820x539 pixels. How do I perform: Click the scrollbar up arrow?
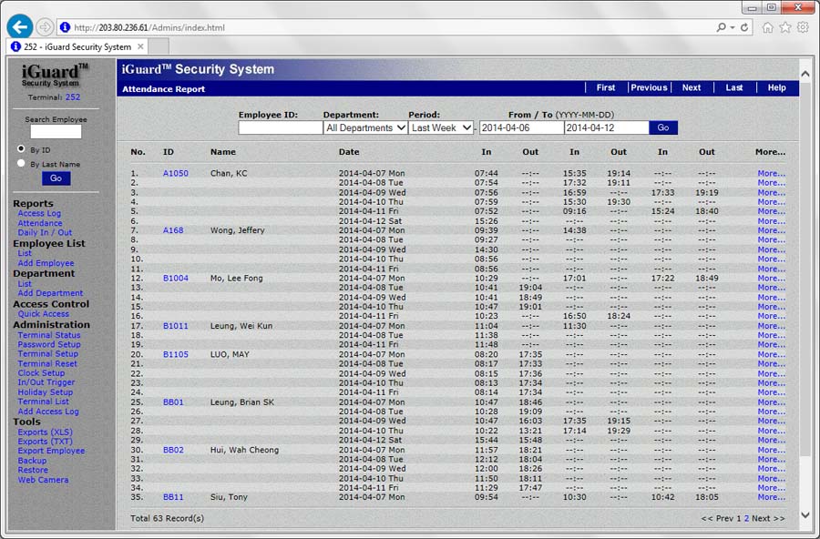(805, 75)
